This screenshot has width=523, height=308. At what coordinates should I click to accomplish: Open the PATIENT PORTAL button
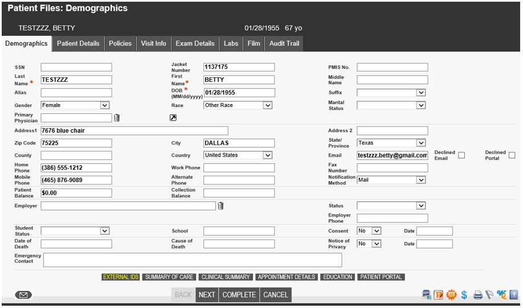tap(381, 277)
